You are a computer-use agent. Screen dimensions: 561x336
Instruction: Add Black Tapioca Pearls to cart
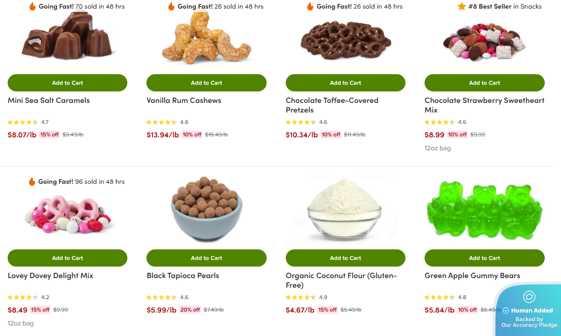point(206,258)
